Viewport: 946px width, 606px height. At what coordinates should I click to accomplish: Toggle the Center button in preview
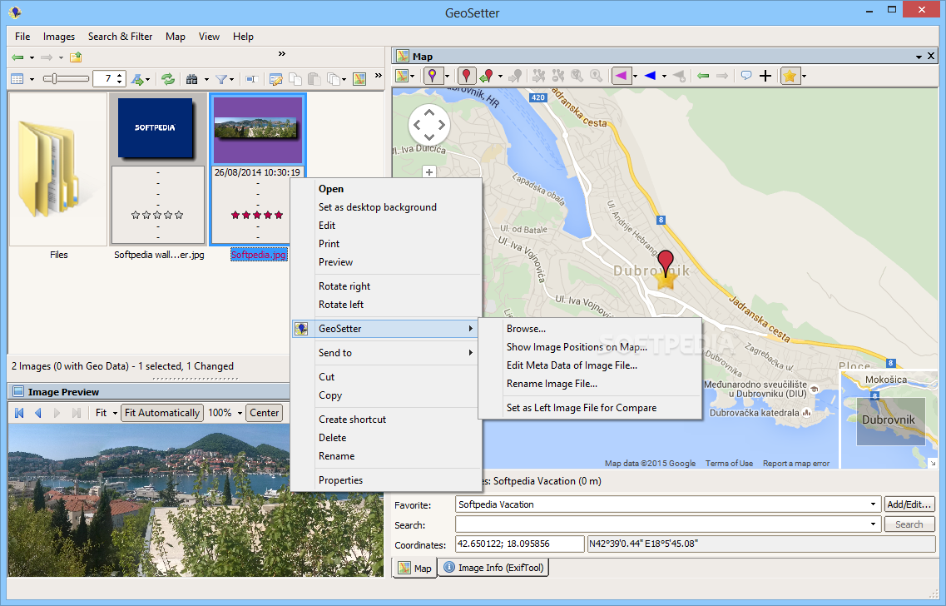point(265,413)
